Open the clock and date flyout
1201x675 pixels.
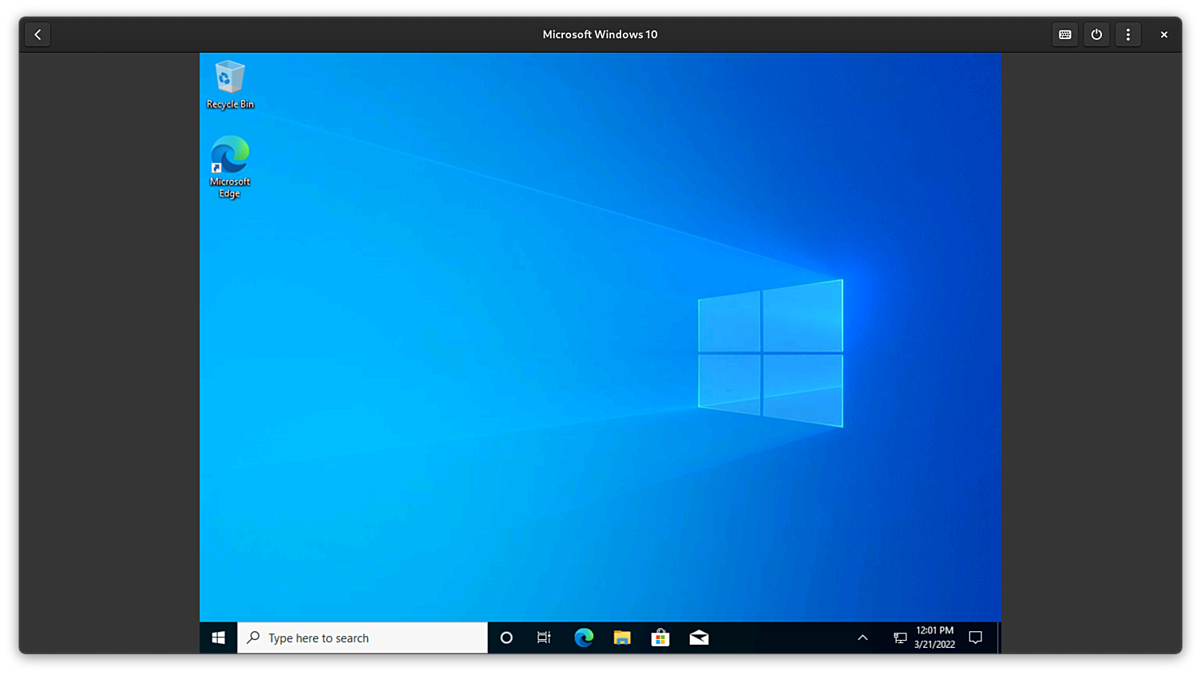[934, 637]
